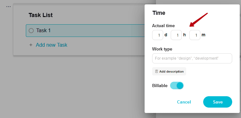Screen dimensions: 241x118
Task: Select the Task 1 row
Action: (x=85, y=31)
